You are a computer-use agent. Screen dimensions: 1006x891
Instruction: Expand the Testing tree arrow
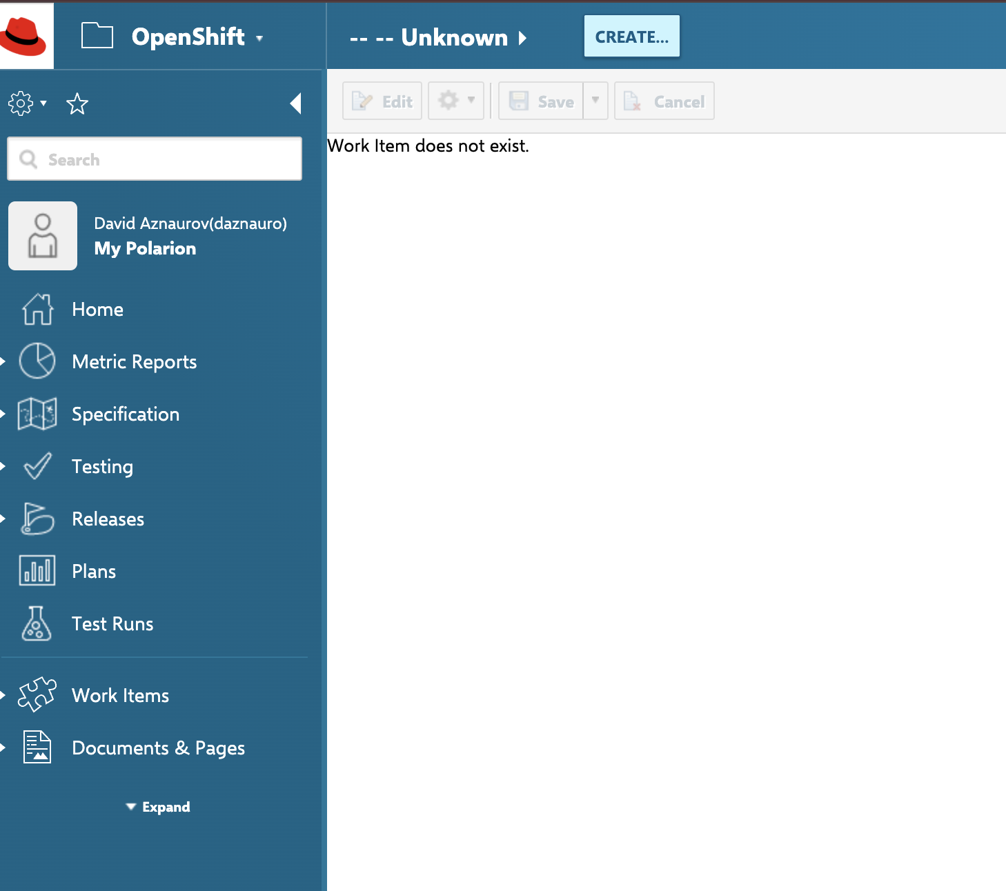tap(3, 466)
